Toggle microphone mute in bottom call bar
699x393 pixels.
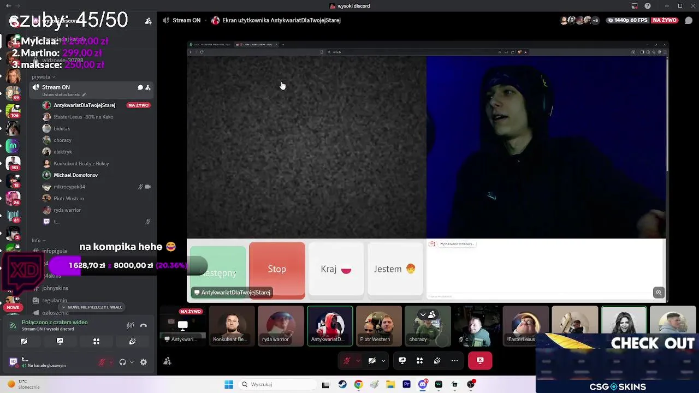[347, 360]
